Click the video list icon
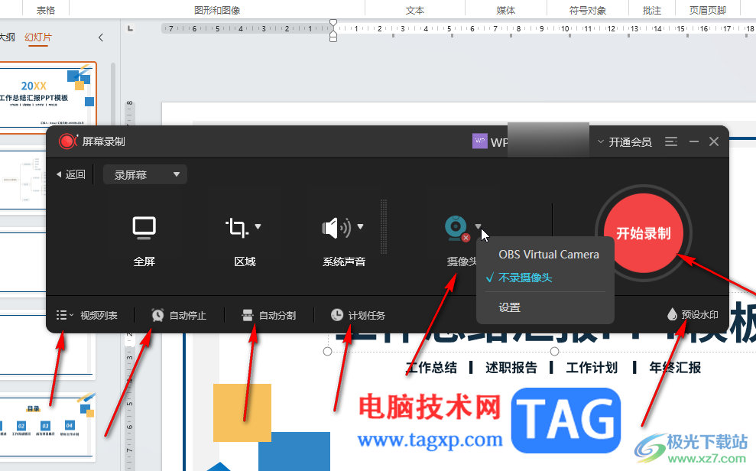 [x=61, y=315]
